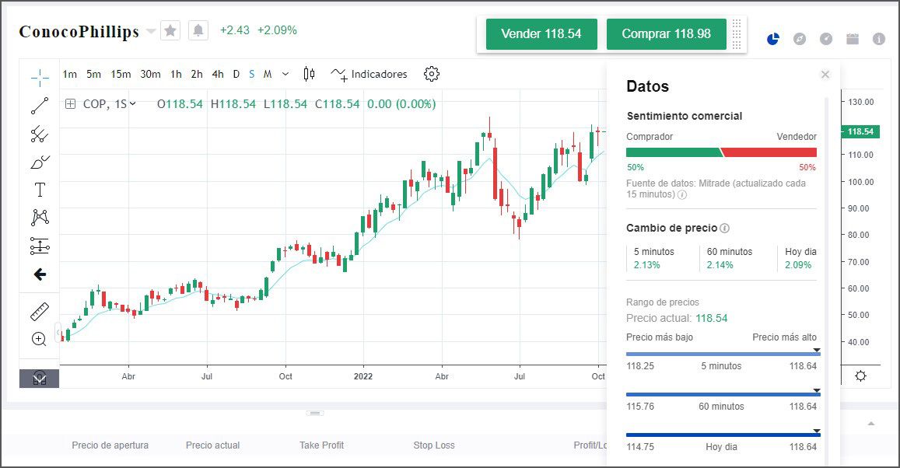
Task: Pick the brush drawing tool
Action: point(39,161)
